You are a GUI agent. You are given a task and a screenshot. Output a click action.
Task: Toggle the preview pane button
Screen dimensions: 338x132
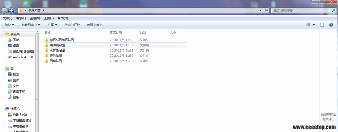point(322,25)
